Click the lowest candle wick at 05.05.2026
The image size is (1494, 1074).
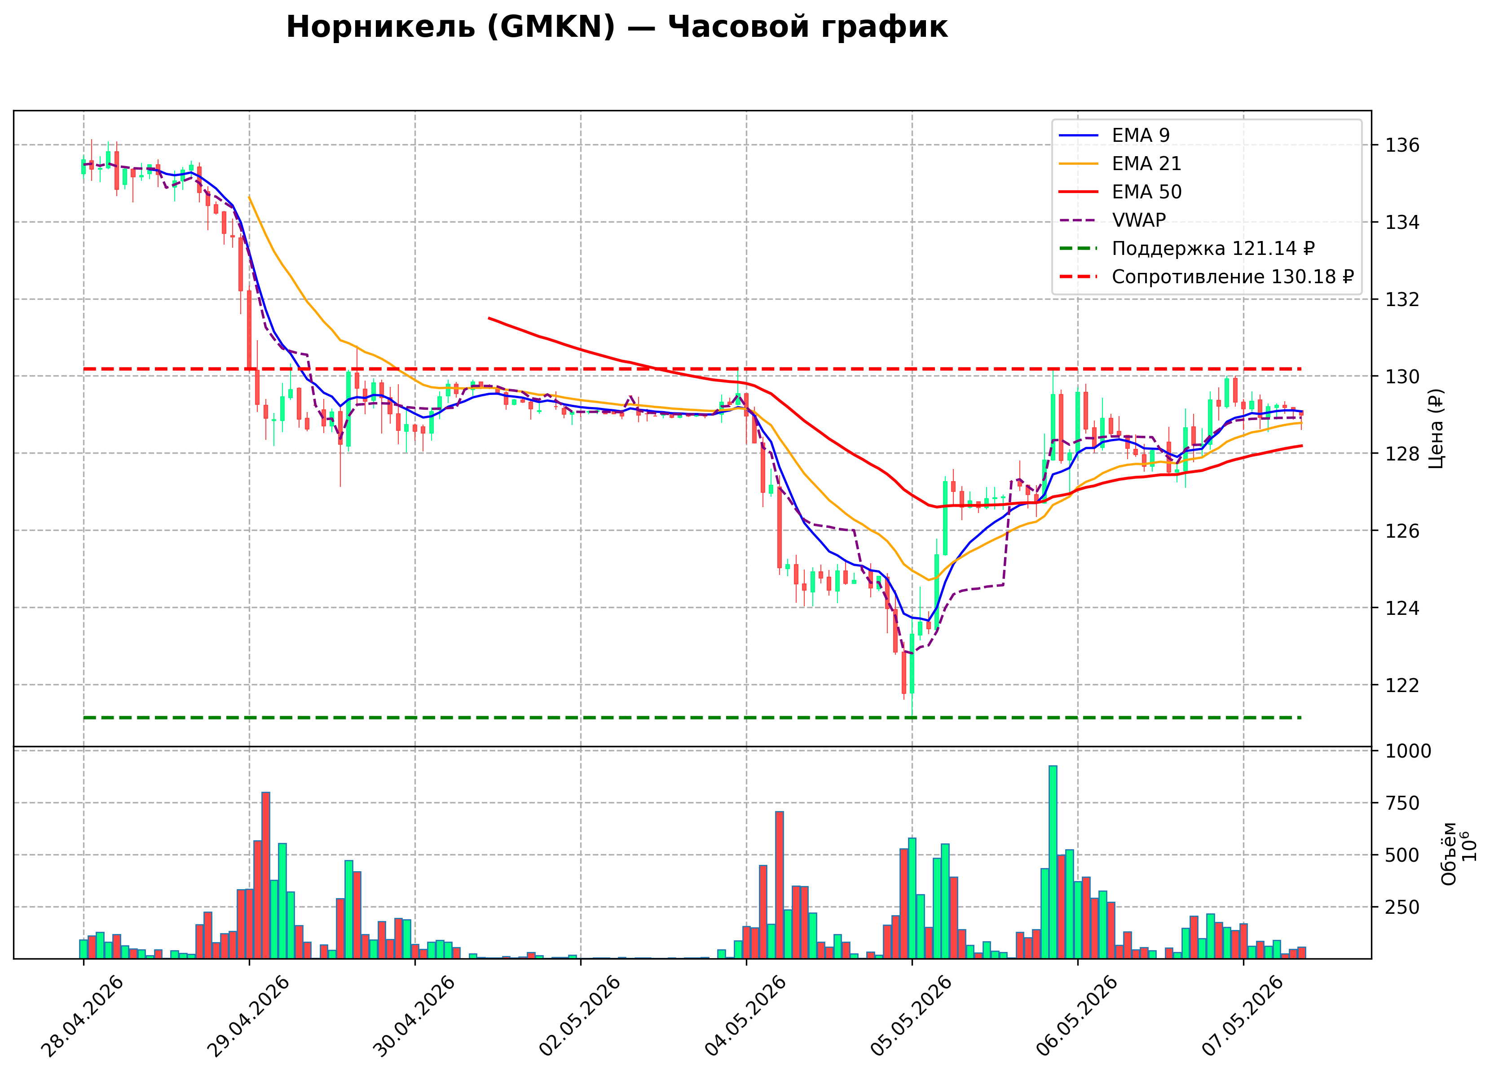point(912,705)
